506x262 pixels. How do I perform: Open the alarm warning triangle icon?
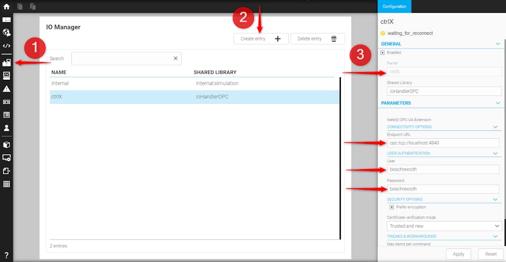tap(7, 89)
